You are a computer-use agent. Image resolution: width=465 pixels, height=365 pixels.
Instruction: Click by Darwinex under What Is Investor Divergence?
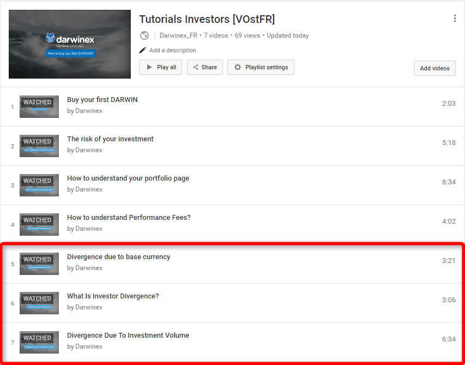[x=84, y=307]
